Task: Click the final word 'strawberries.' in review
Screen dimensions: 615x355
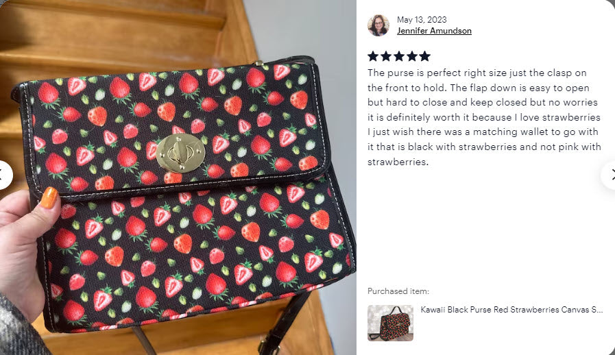Action: [x=398, y=162]
